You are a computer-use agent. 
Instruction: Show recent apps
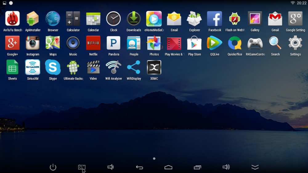(x=197, y=167)
